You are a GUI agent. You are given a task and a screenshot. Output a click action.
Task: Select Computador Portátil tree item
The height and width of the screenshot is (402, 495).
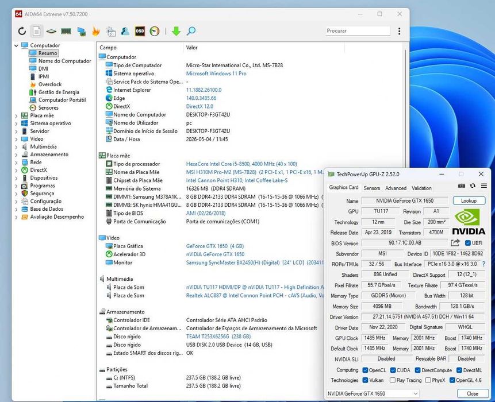click(x=62, y=99)
